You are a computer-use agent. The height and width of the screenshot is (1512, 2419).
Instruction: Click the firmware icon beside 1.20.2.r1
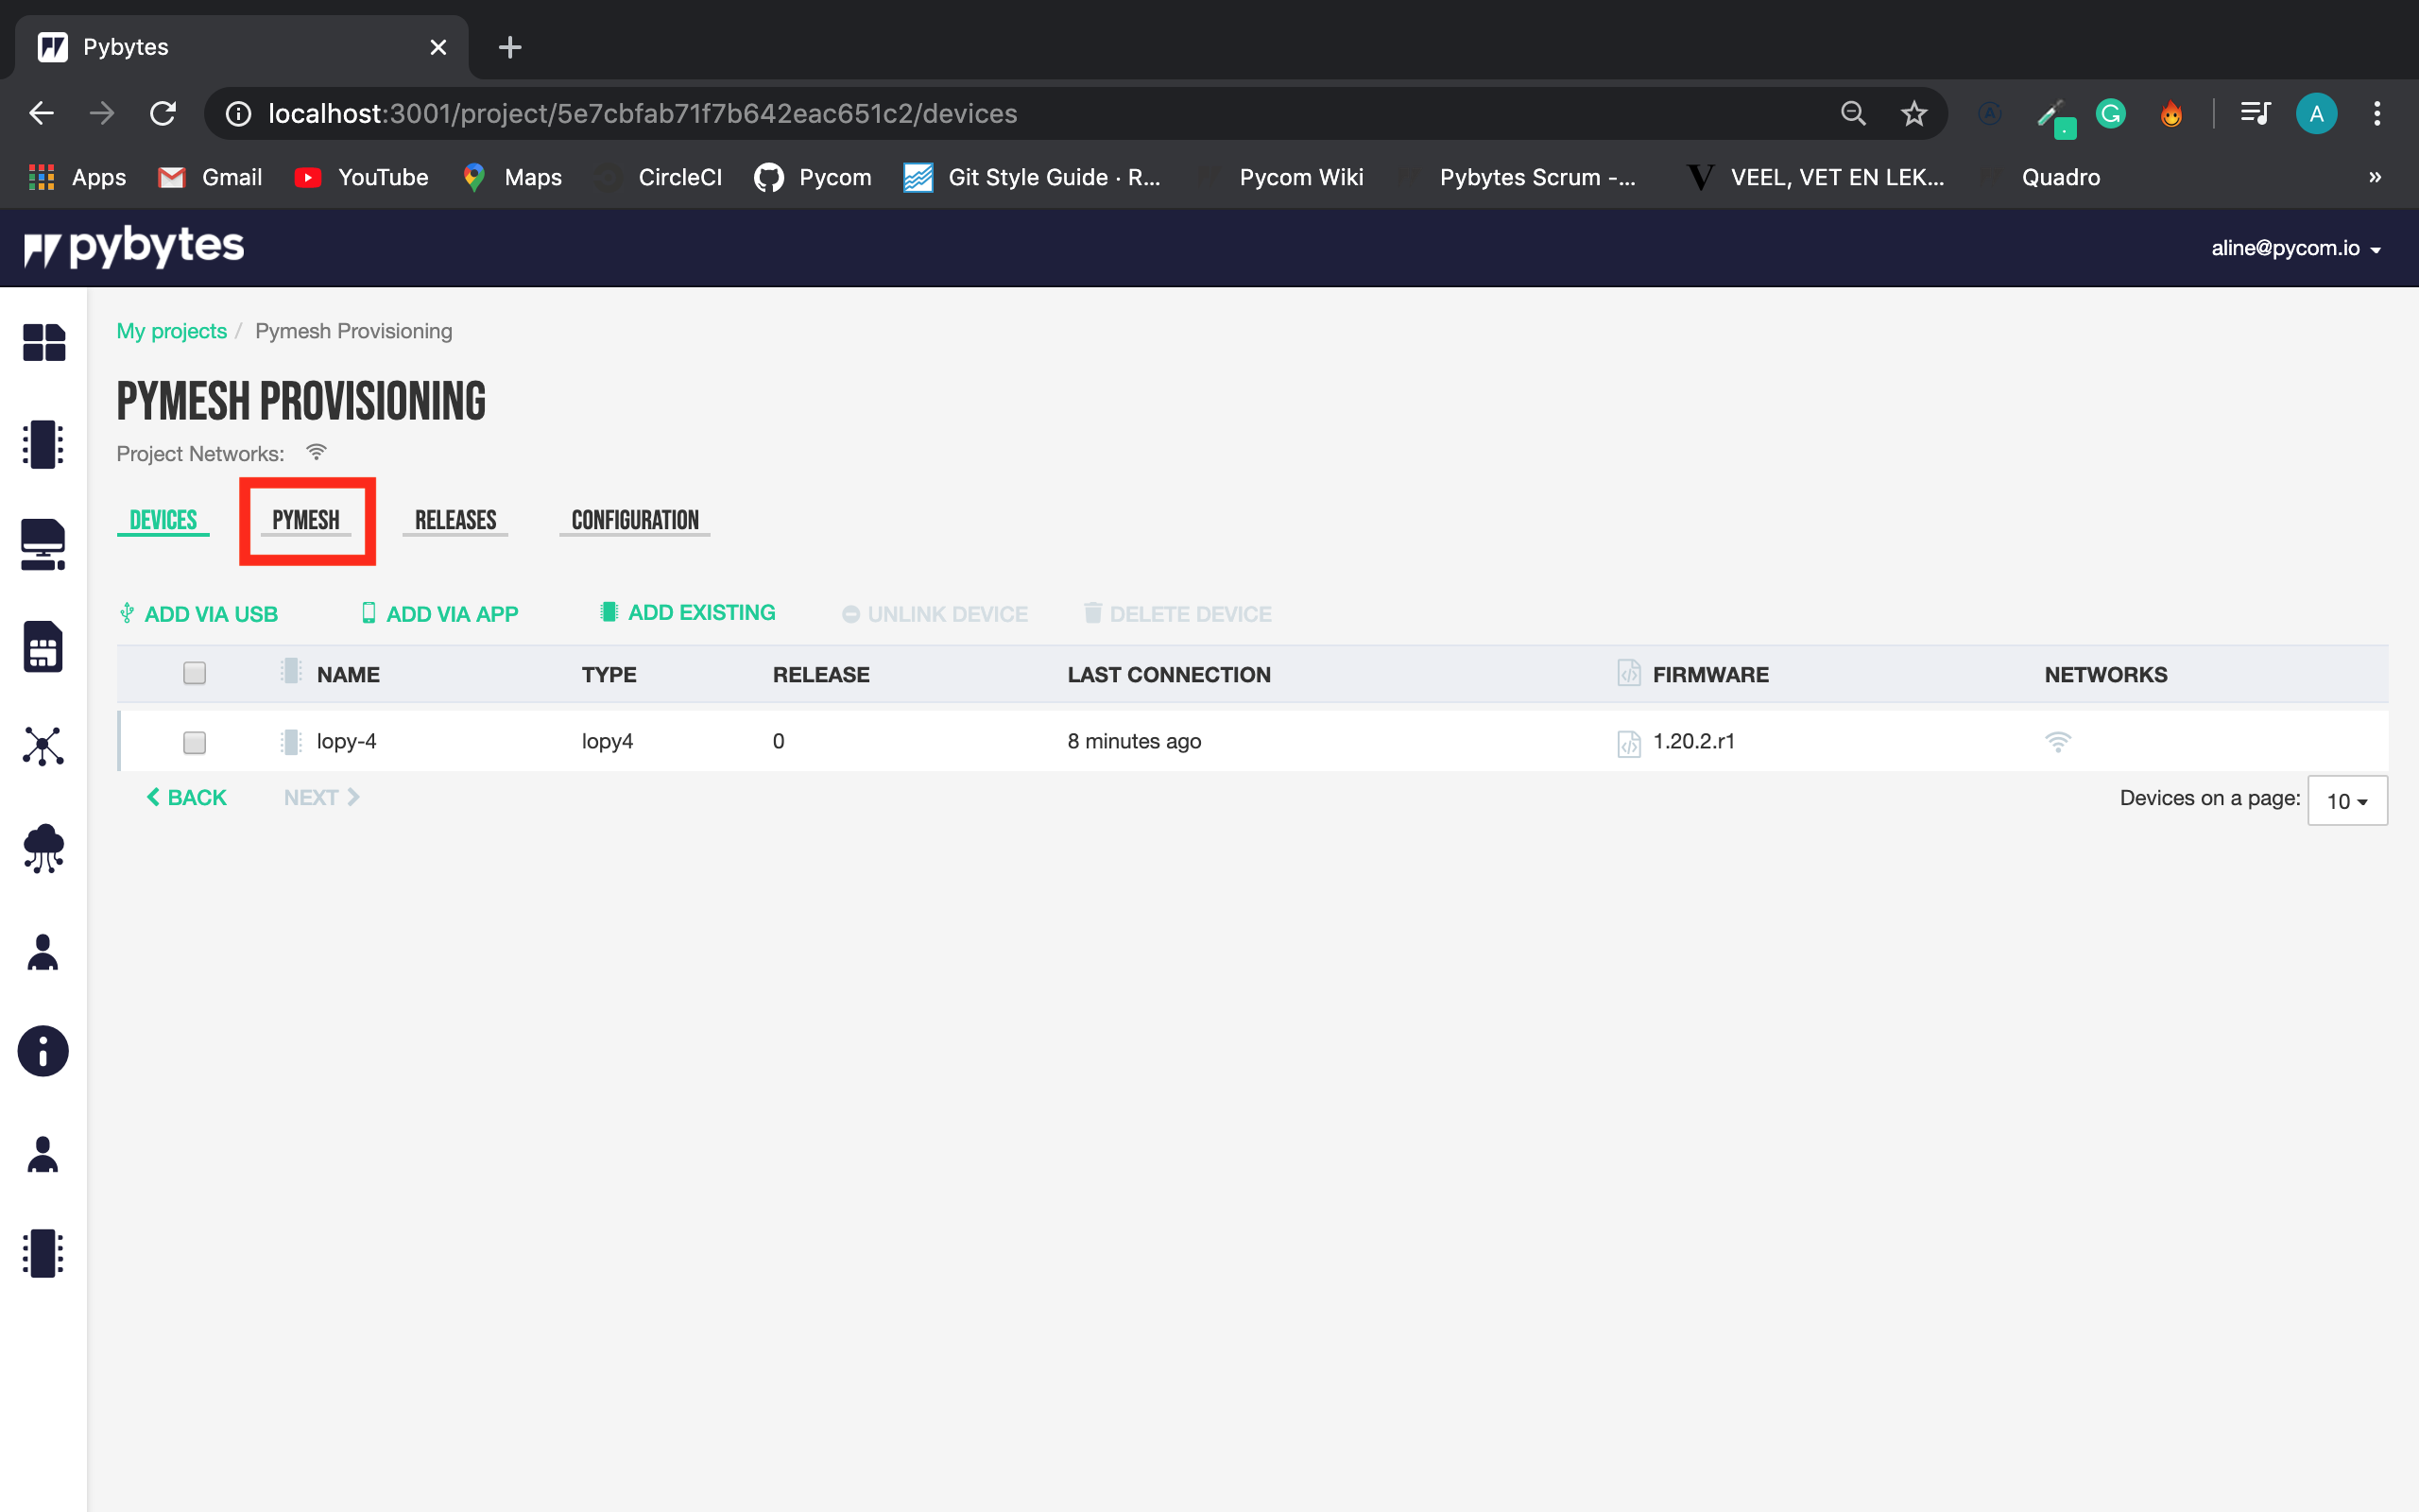[1627, 742]
